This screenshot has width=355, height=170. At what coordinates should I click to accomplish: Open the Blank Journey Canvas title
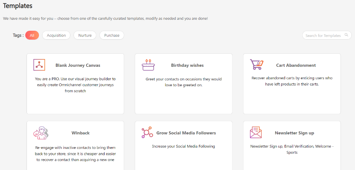pyautogui.click(x=78, y=65)
